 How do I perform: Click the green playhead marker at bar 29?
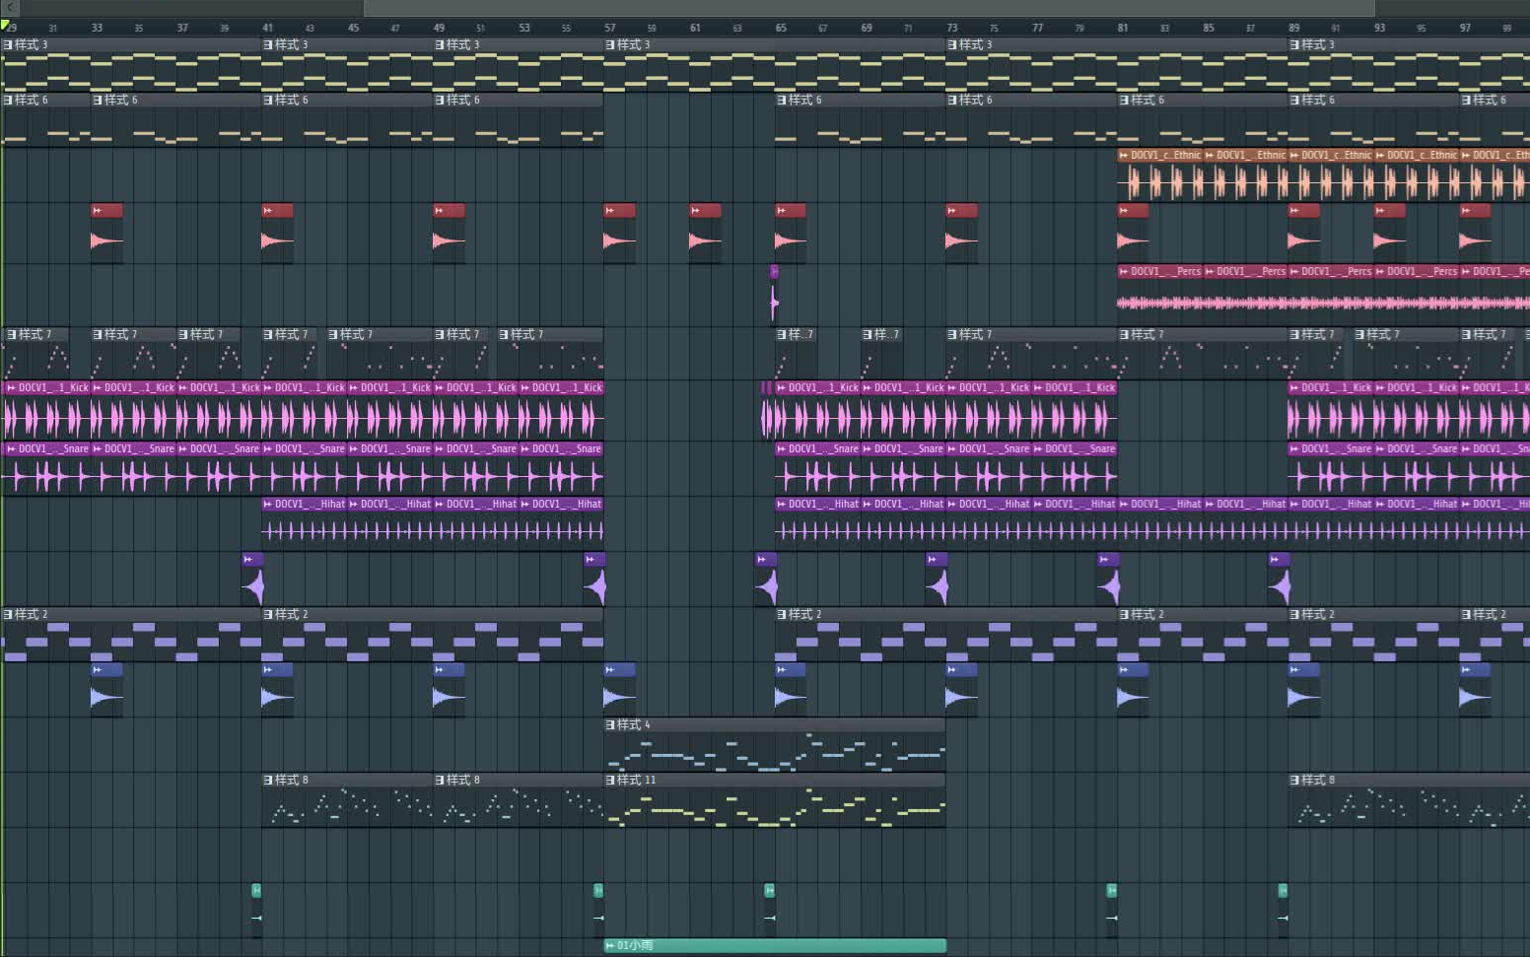point(5,26)
